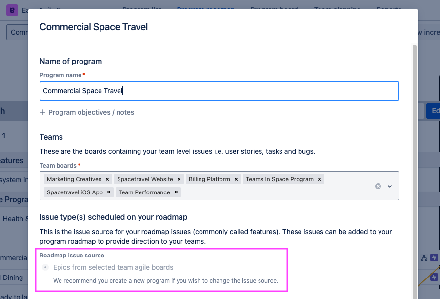The image size is (440, 299).
Task: Remove Marketing Creatives from team boards
Action: coord(107,179)
